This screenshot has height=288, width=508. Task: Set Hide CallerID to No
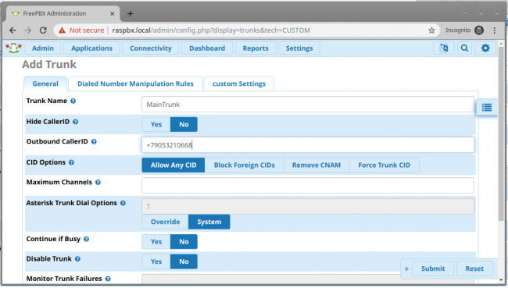click(184, 125)
